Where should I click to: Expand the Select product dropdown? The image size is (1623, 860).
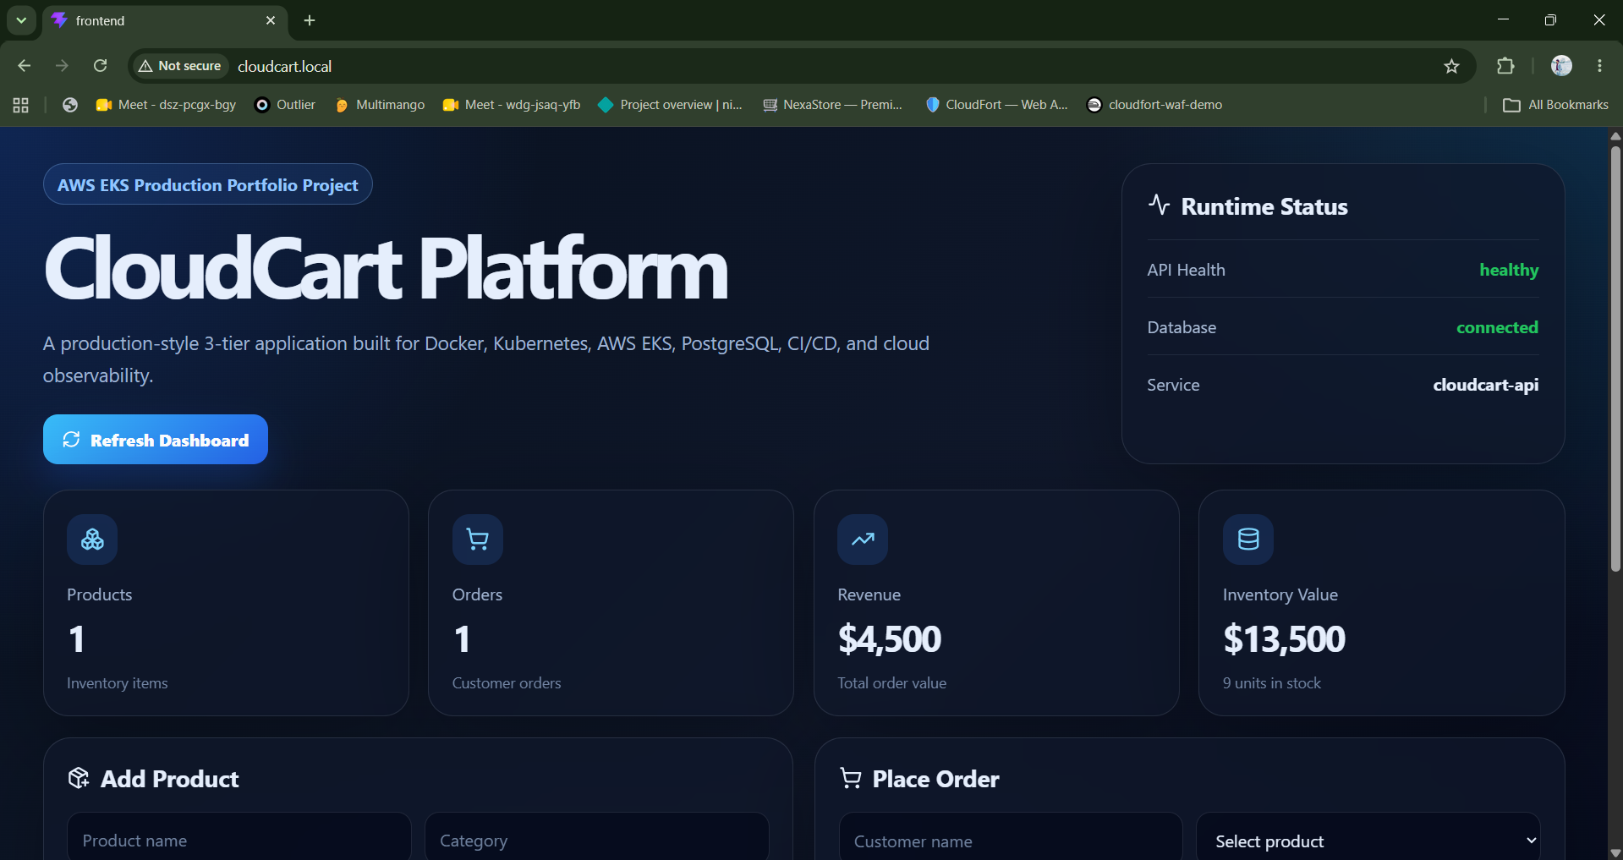pyautogui.click(x=1368, y=841)
